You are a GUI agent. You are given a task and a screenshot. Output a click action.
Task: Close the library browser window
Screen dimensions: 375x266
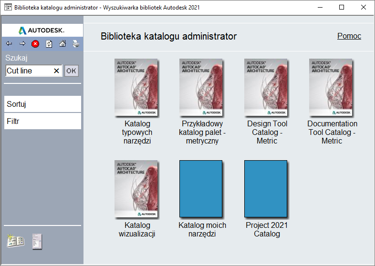pyautogui.click(x=363, y=7)
